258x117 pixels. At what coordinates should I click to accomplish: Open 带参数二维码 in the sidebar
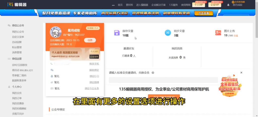point(19,75)
